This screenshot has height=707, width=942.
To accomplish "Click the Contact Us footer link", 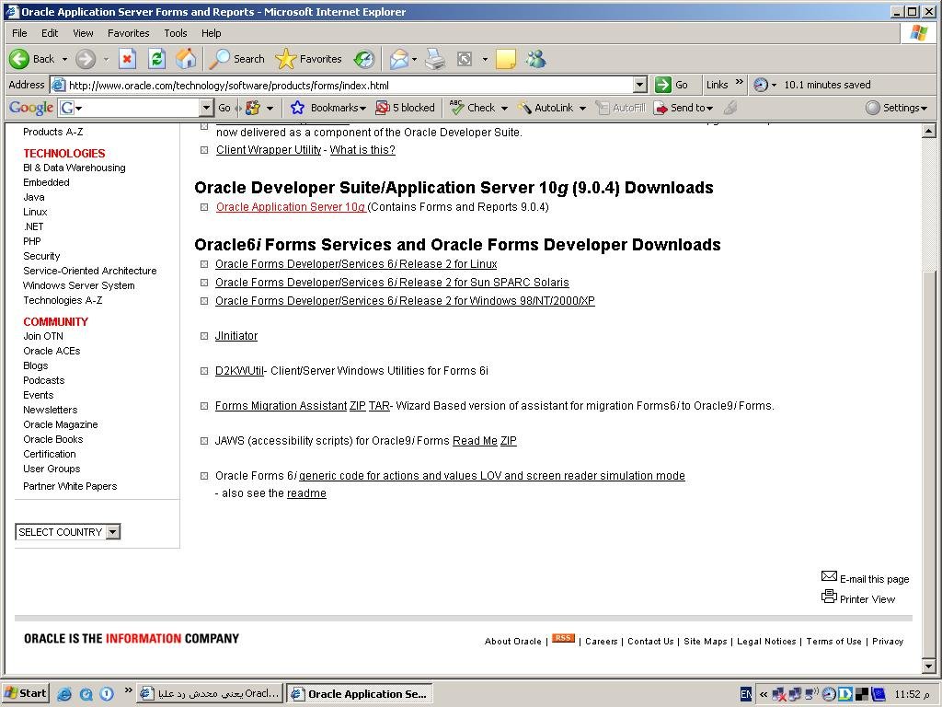I will pyautogui.click(x=650, y=642).
